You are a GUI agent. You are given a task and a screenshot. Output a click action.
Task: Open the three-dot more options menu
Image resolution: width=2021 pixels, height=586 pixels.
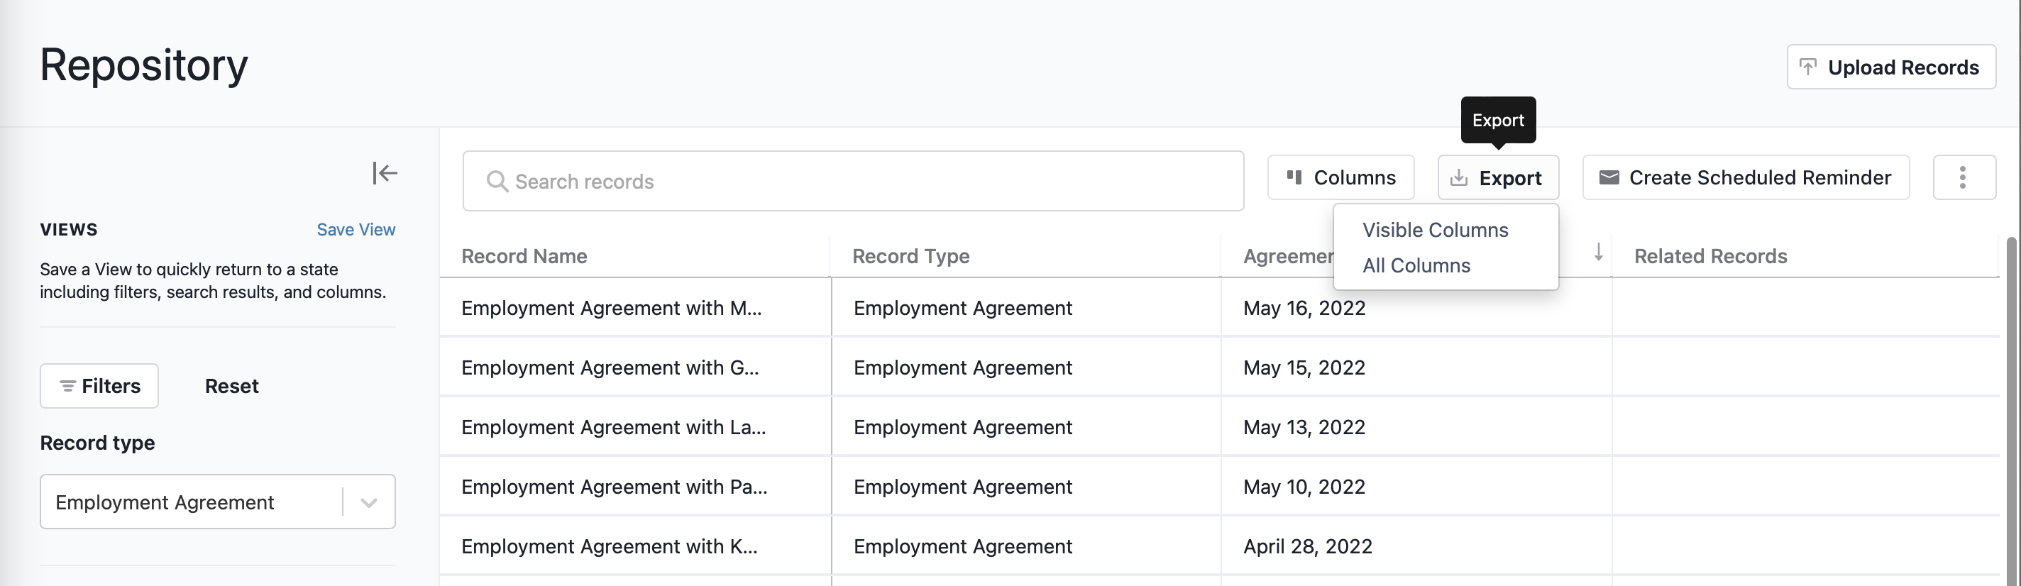[1964, 177]
